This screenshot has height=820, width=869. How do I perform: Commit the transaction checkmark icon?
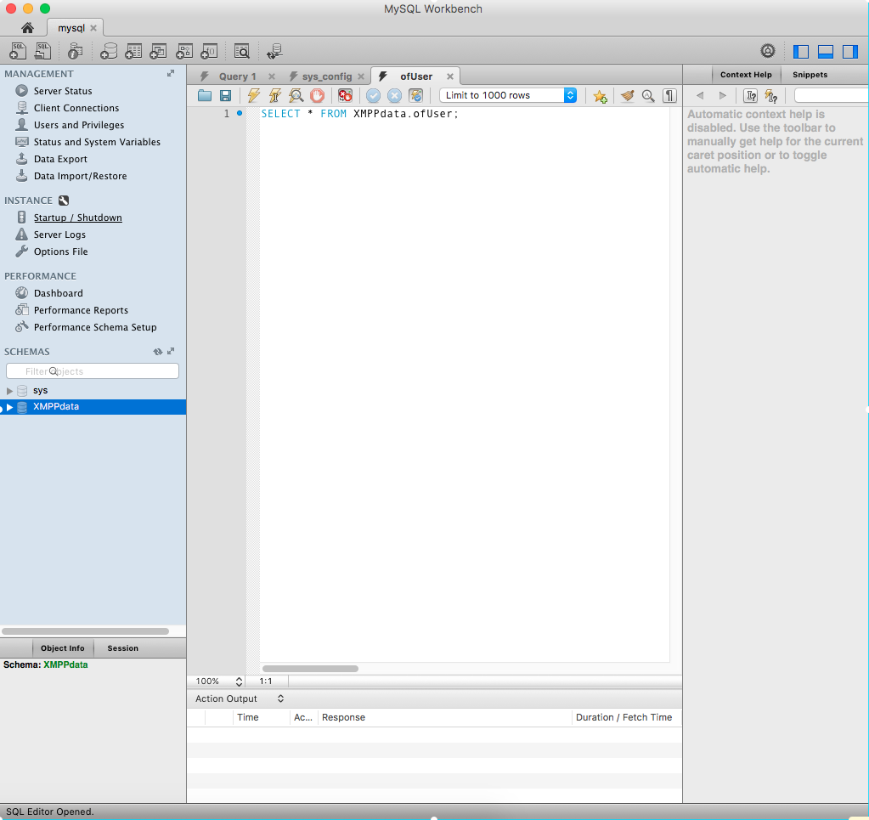coord(373,95)
